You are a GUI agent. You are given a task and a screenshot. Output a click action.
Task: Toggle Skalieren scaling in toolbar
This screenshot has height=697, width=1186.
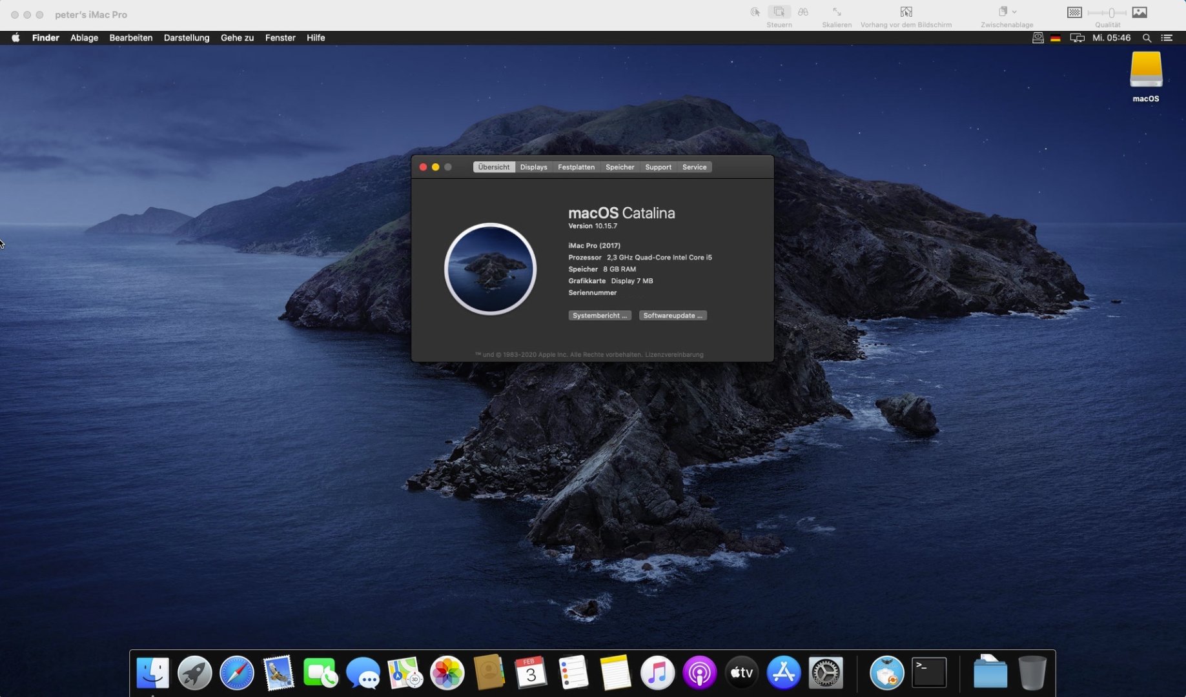[837, 12]
